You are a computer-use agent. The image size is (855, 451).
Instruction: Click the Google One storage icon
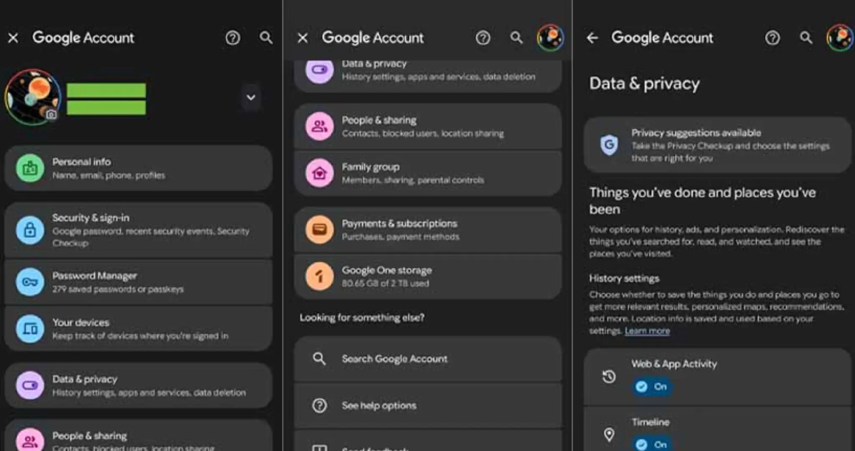[319, 276]
